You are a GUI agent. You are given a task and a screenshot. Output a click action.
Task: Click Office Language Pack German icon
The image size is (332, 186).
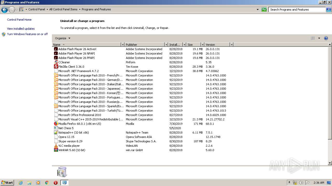click(x=56, y=80)
